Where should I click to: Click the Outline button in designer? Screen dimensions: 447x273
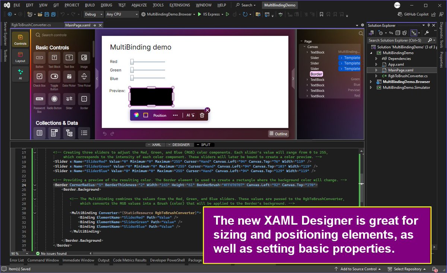point(279,134)
